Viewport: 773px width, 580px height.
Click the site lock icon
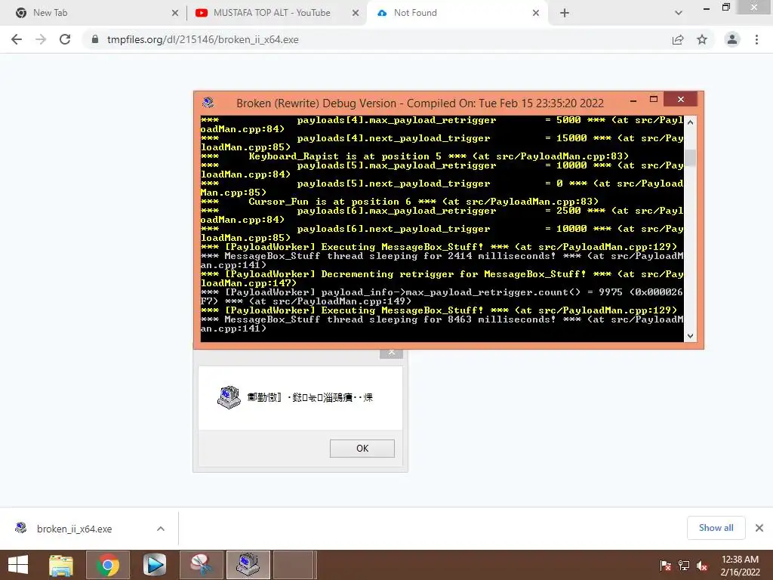95,39
